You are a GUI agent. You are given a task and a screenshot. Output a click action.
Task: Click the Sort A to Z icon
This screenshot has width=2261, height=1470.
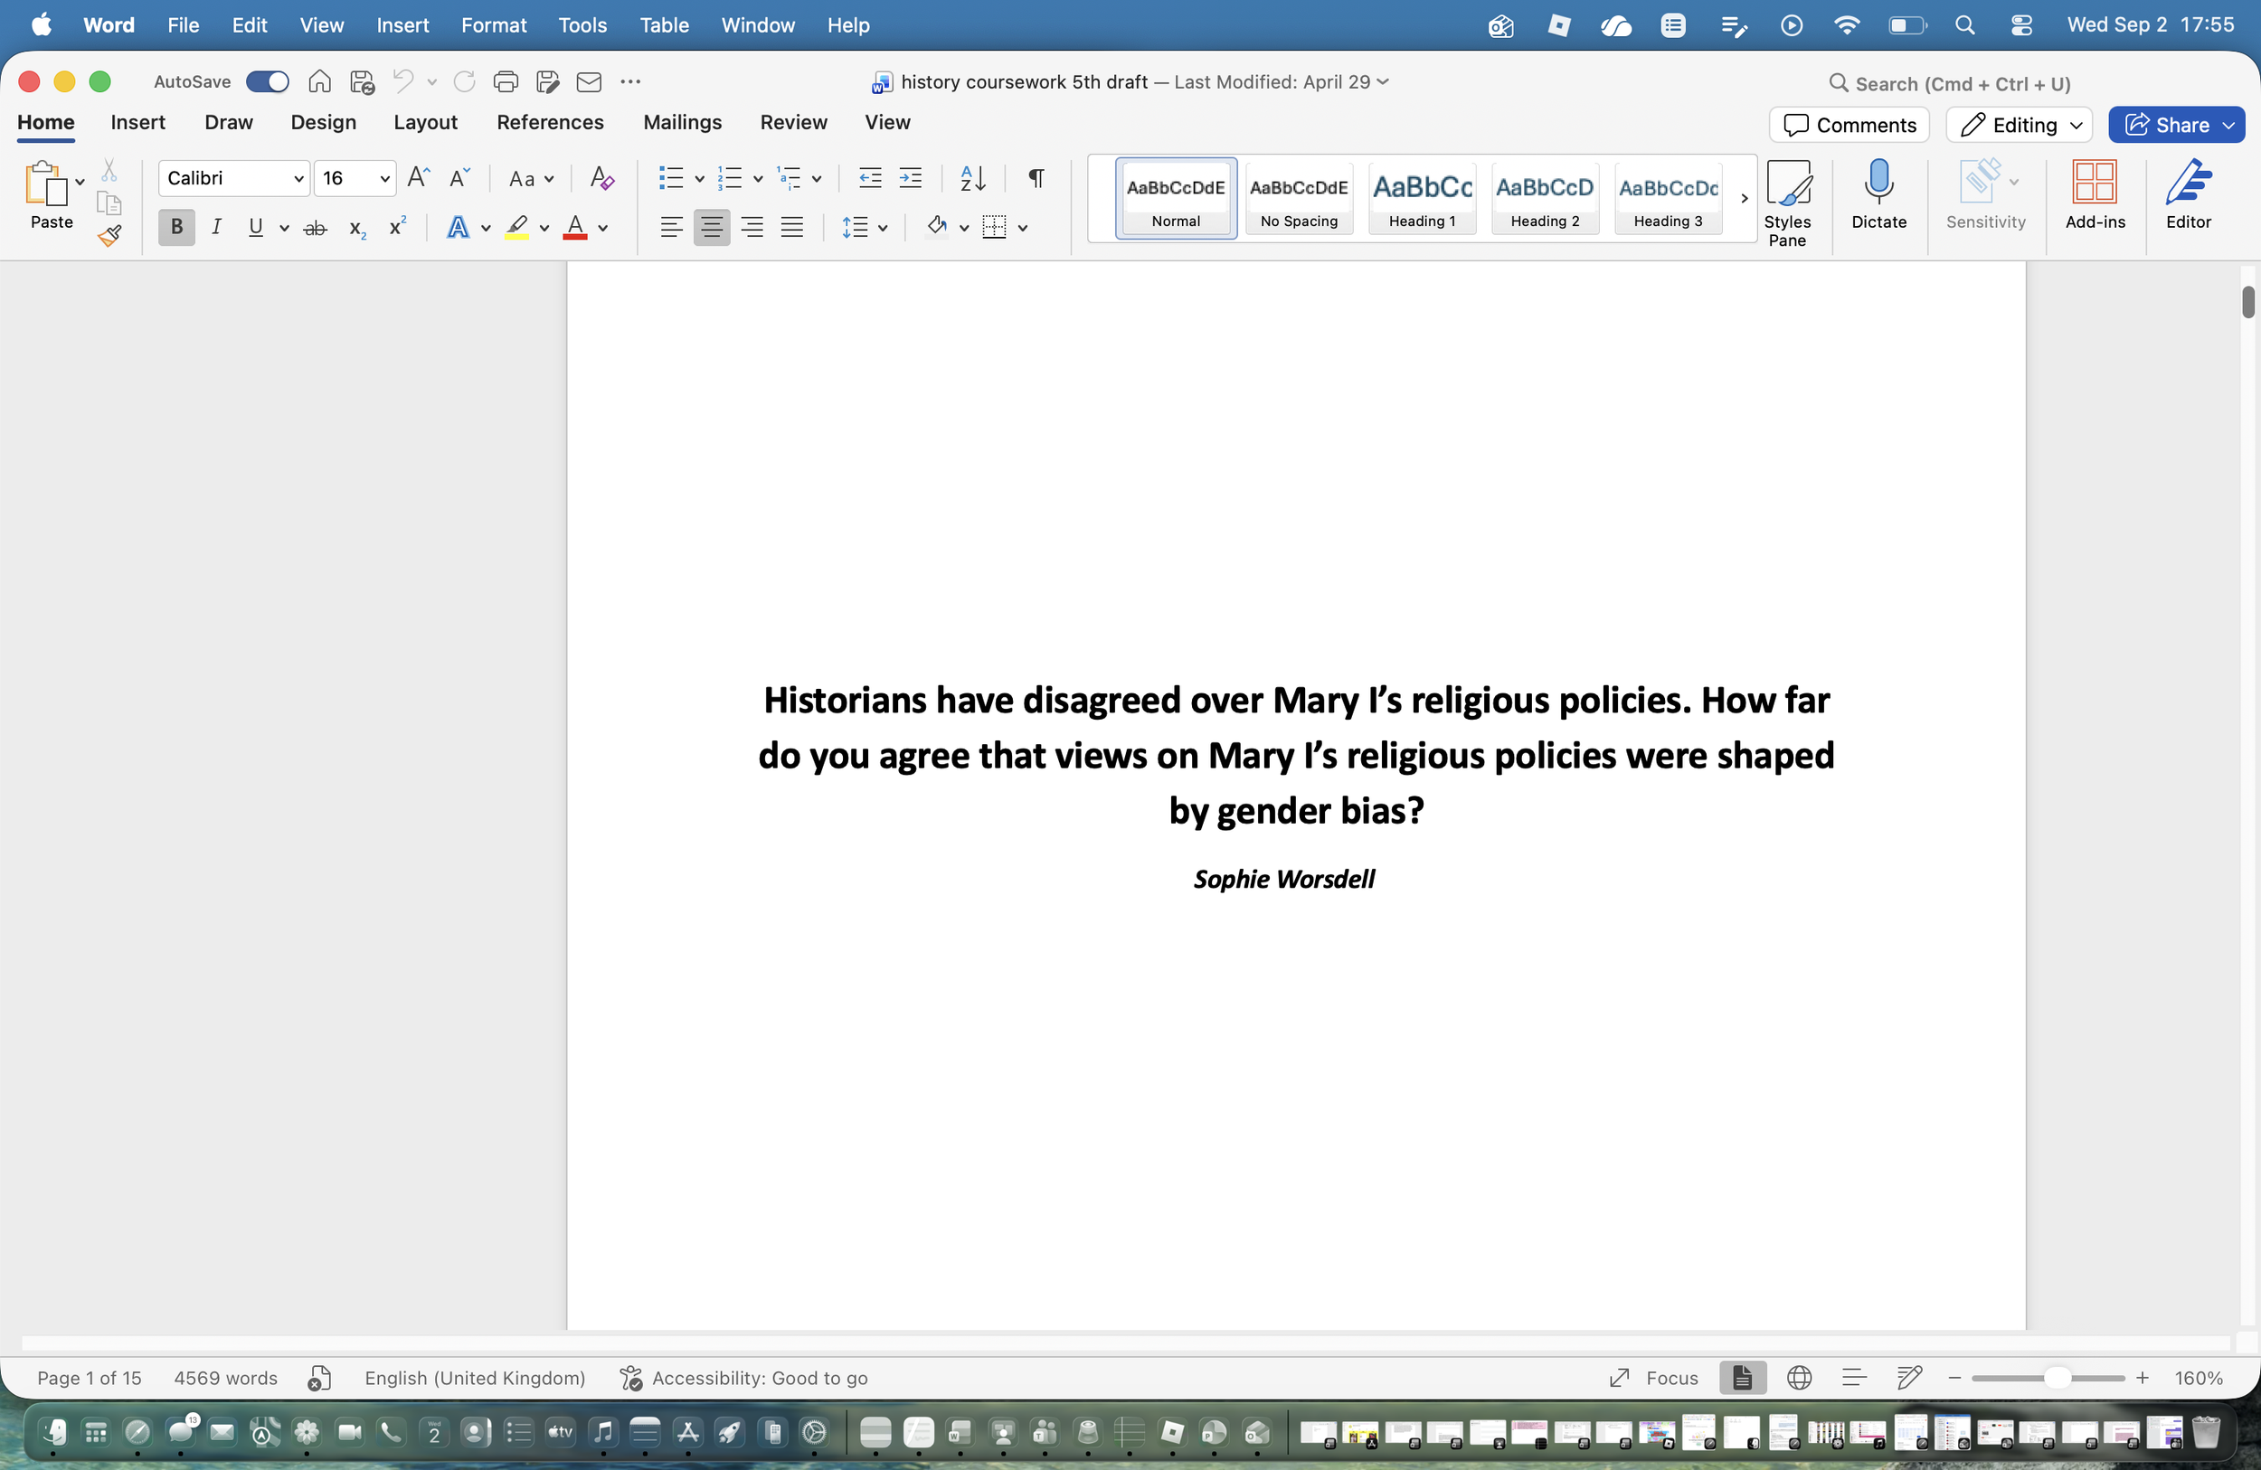(x=972, y=177)
